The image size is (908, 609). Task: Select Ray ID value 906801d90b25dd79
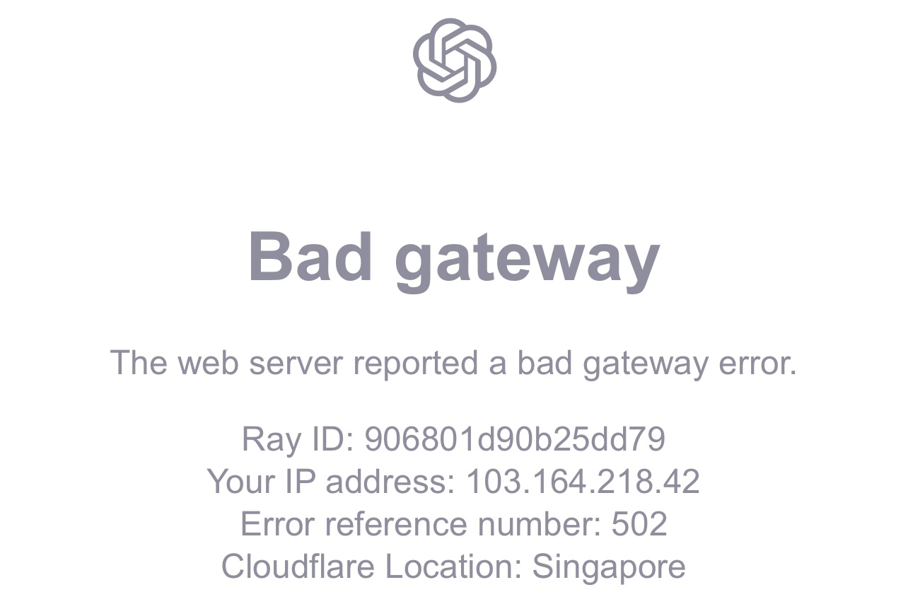click(x=515, y=439)
